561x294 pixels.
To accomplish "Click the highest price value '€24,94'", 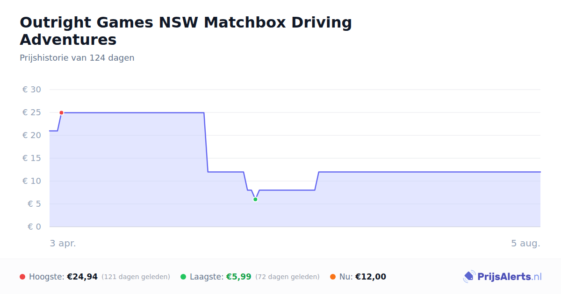I will coord(82,277).
